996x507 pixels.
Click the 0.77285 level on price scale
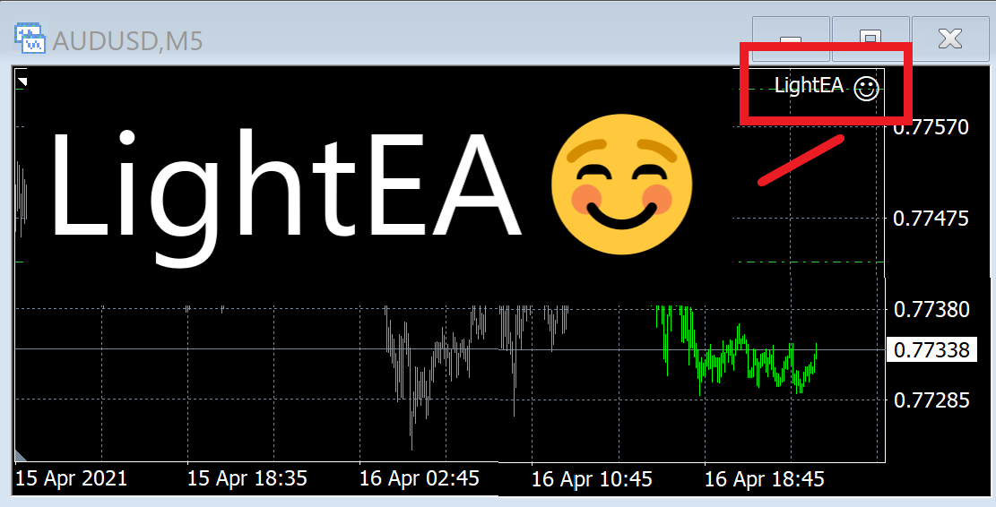pyautogui.click(x=931, y=399)
